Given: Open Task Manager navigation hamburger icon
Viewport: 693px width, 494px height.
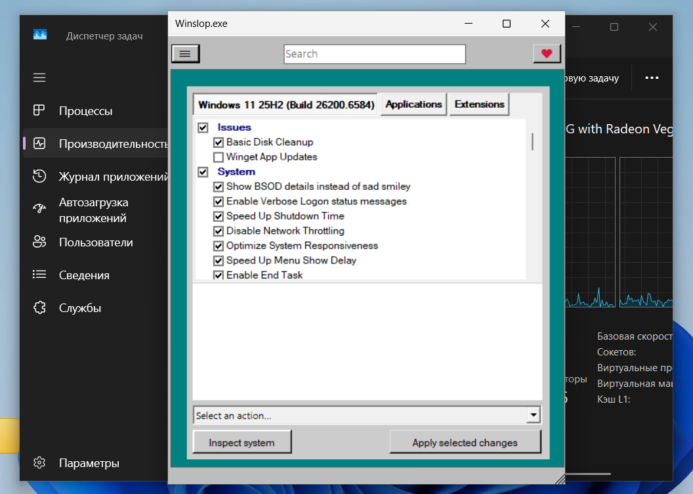Looking at the screenshot, I should point(39,78).
